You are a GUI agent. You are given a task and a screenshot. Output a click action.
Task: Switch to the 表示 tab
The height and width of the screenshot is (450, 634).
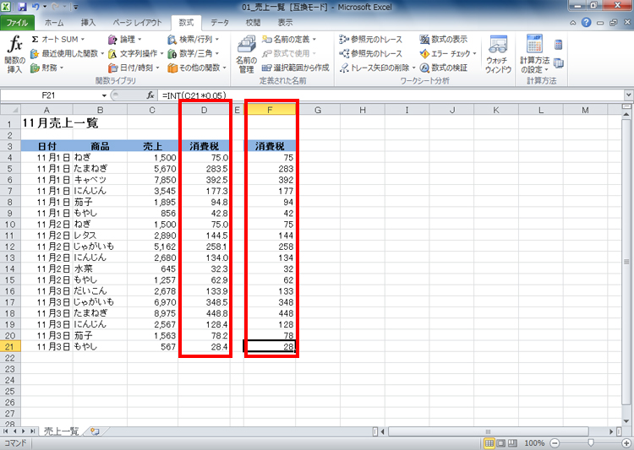click(285, 23)
